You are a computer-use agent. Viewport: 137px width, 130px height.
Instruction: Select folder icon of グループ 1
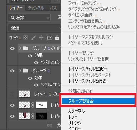pos(26,71)
